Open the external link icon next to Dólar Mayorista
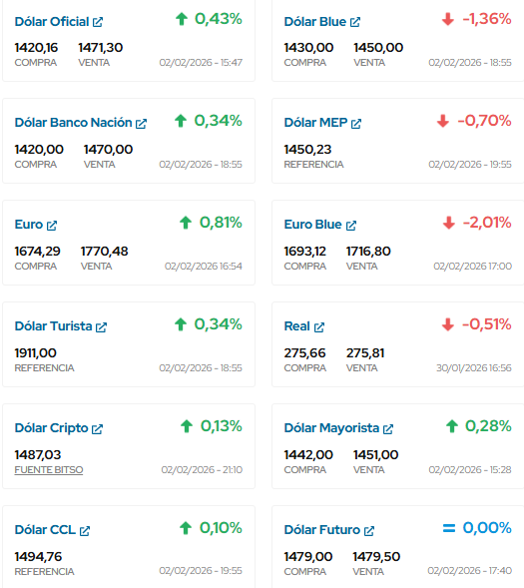Image resolution: width=524 pixels, height=588 pixels. point(388,429)
